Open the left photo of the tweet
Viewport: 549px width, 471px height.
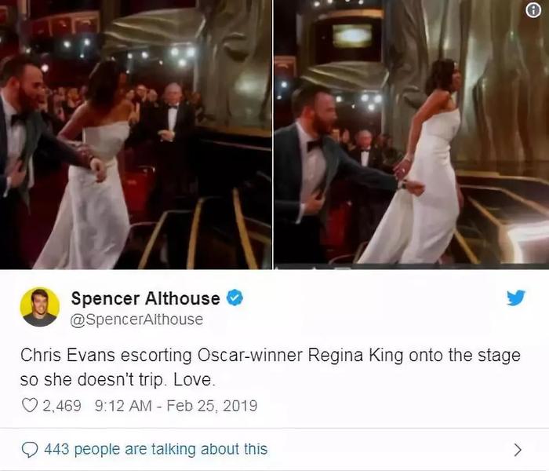coord(136,134)
